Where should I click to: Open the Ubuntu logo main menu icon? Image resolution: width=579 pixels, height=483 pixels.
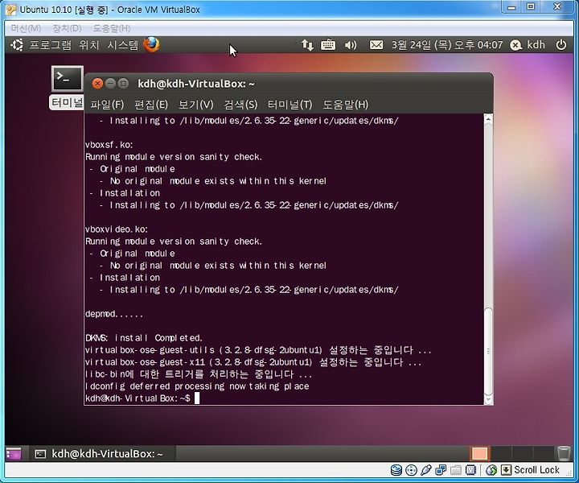click(x=17, y=45)
